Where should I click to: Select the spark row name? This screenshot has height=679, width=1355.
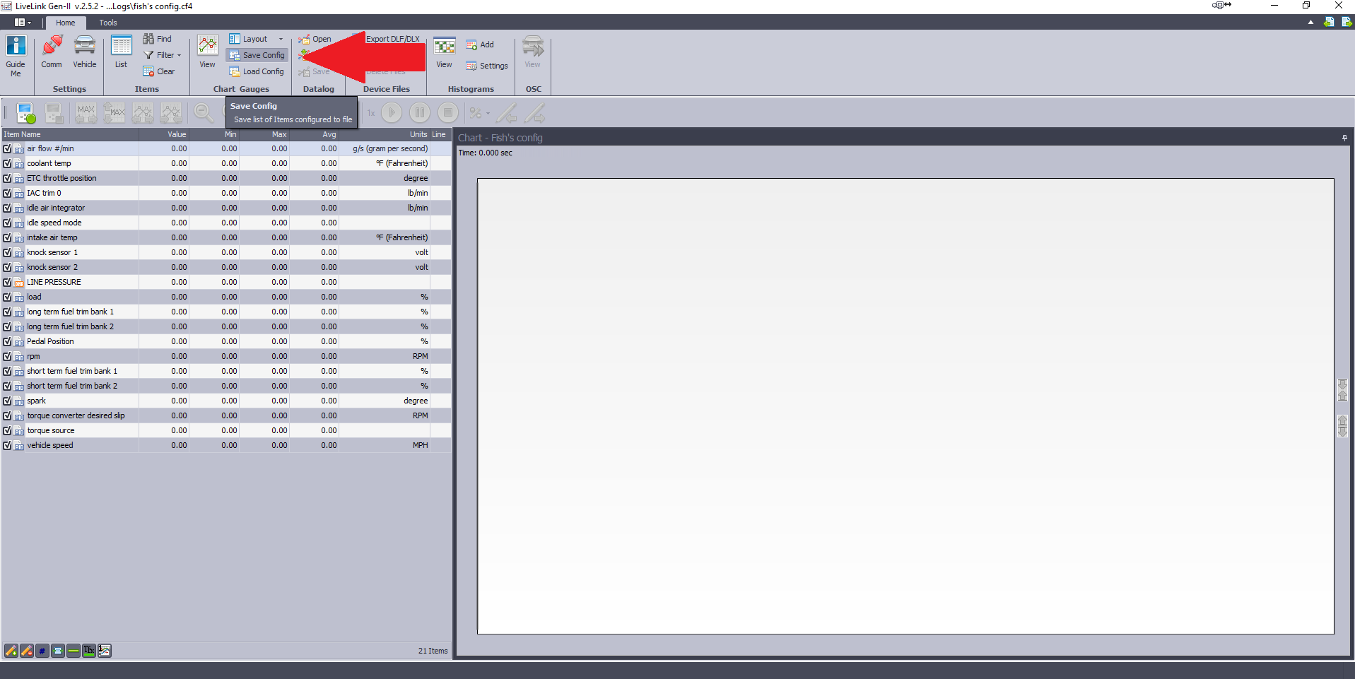point(36,401)
